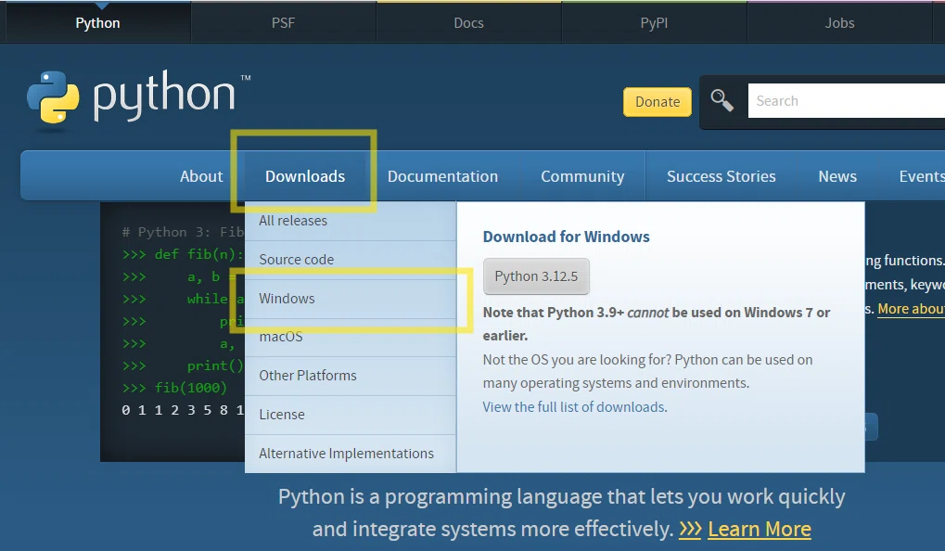This screenshot has height=551, width=945.
Task: Click the 'Download for Windows' heading
Action: [x=566, y=237]
